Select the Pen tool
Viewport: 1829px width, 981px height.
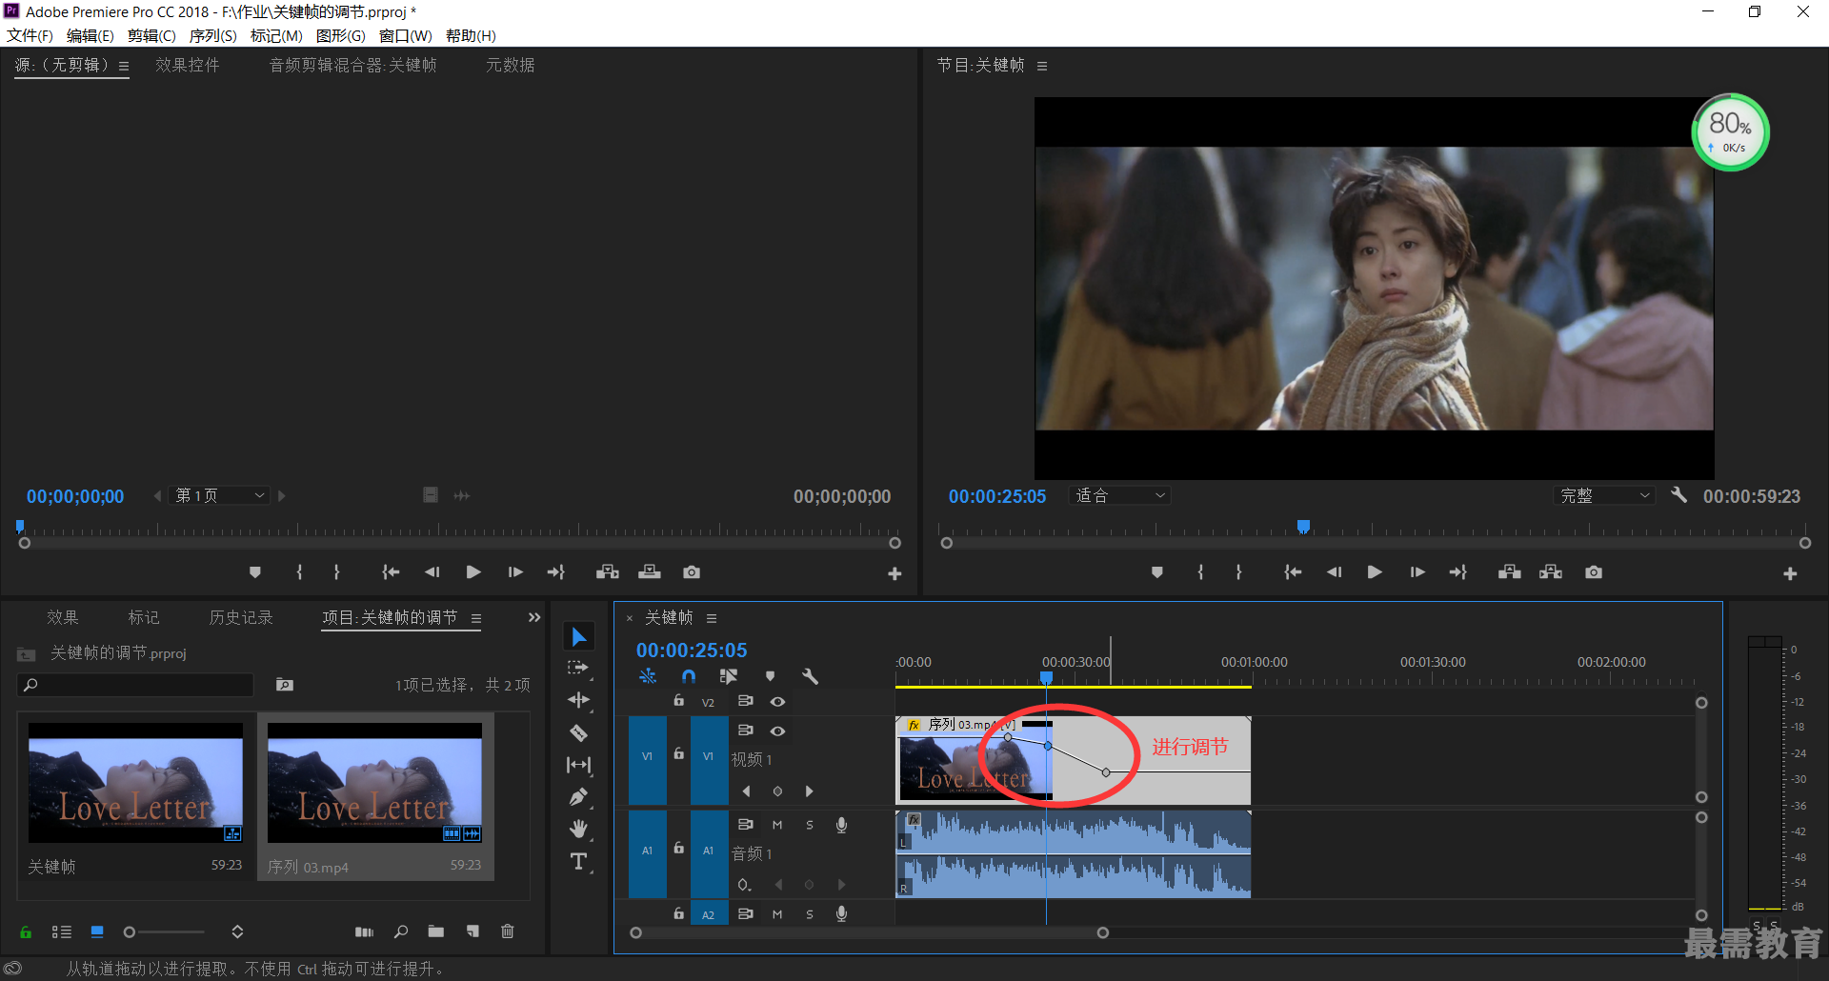[578, 797]
